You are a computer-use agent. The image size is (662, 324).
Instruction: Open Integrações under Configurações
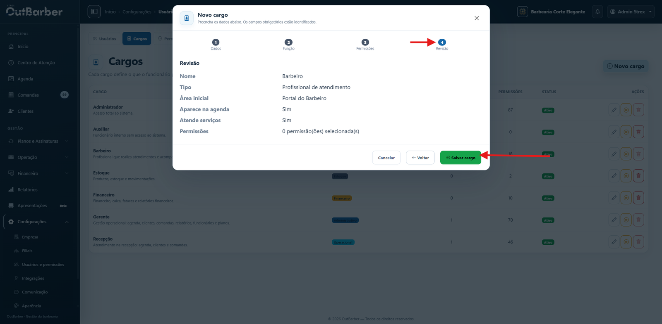[x=33, y=278]
